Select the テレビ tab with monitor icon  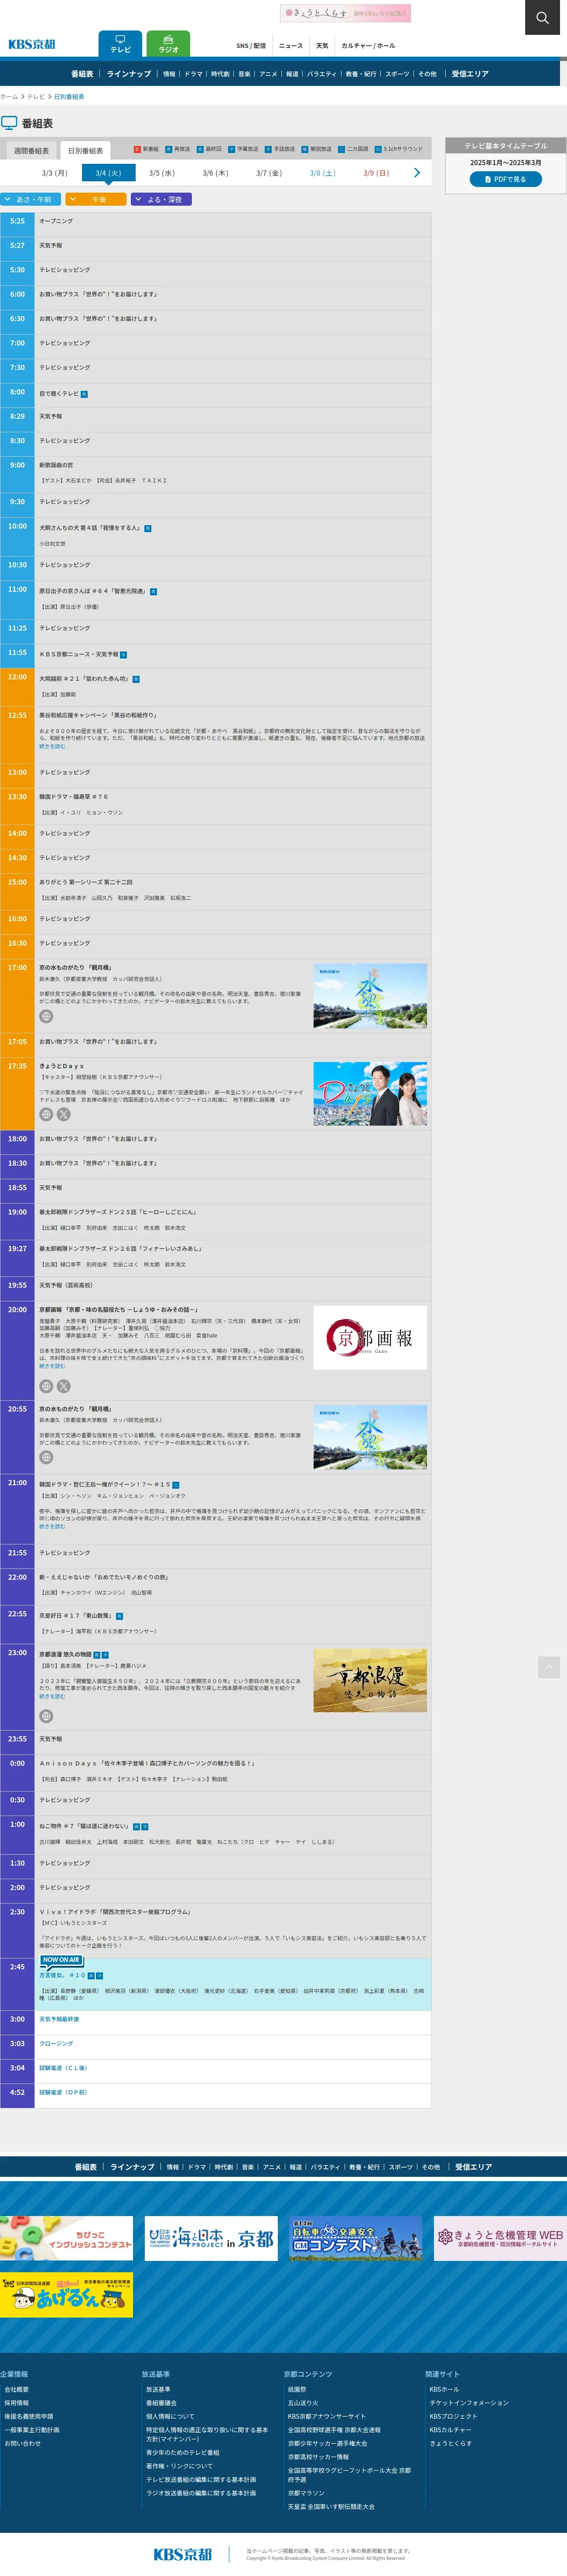pyautogui.click(x=120, y=44)
